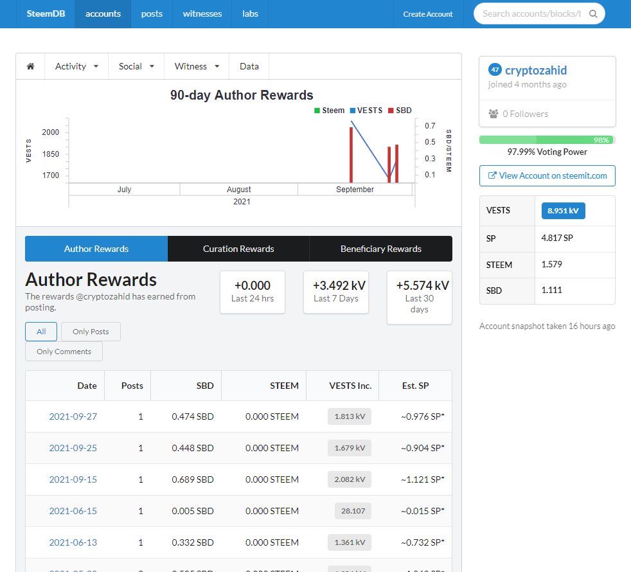Open the 2021-06-15 date link
Image resolution: width=631 pixels, height=572 pixels.
(73, 511)
